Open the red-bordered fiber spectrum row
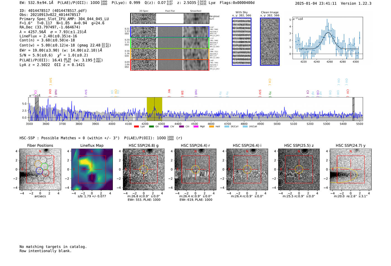The width and height of the screenshot is (391, 266). click(170, 65)
